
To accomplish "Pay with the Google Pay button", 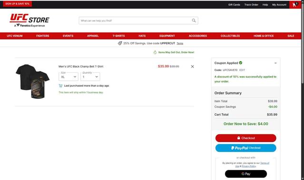I will click(246, 174).
